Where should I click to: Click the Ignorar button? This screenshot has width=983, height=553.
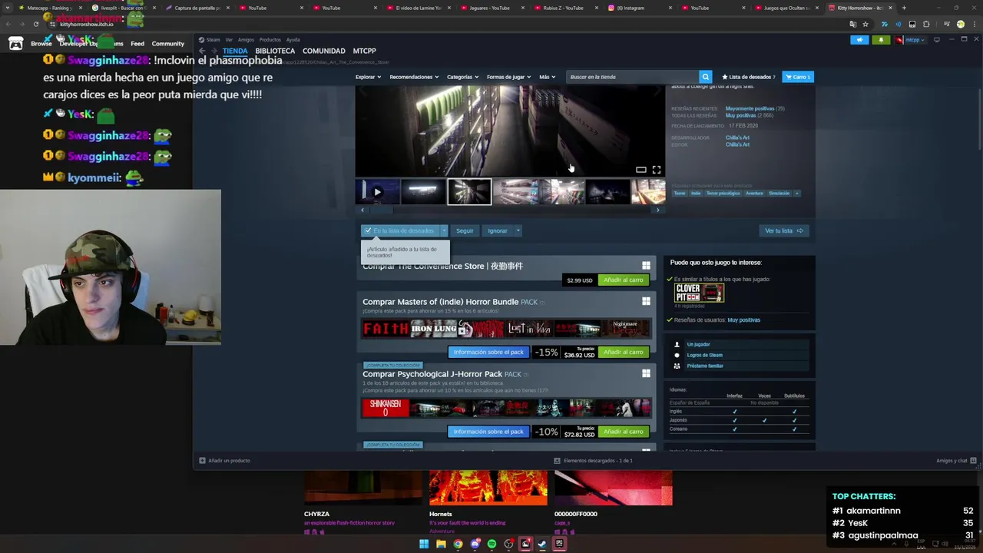tap(498, 230)
